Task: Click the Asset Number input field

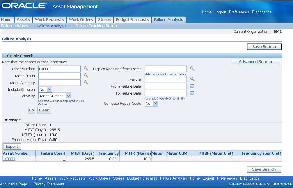Action: (x=59, y=69)
